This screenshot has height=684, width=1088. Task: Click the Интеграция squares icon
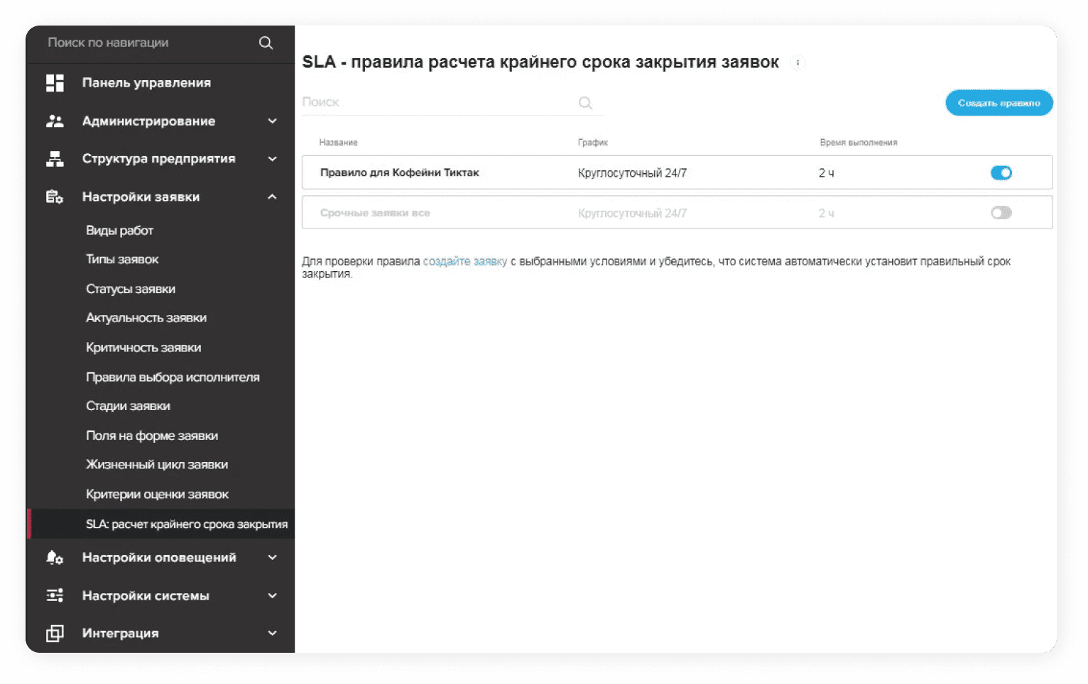click(x=55, y=634)
